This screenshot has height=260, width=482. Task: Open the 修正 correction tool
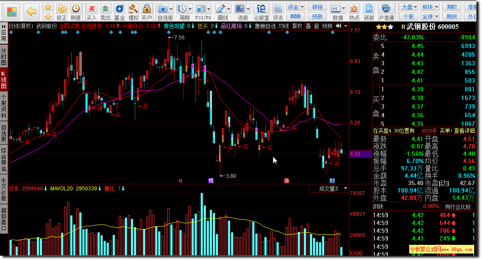pyautogui.click(x=62, y=12)
